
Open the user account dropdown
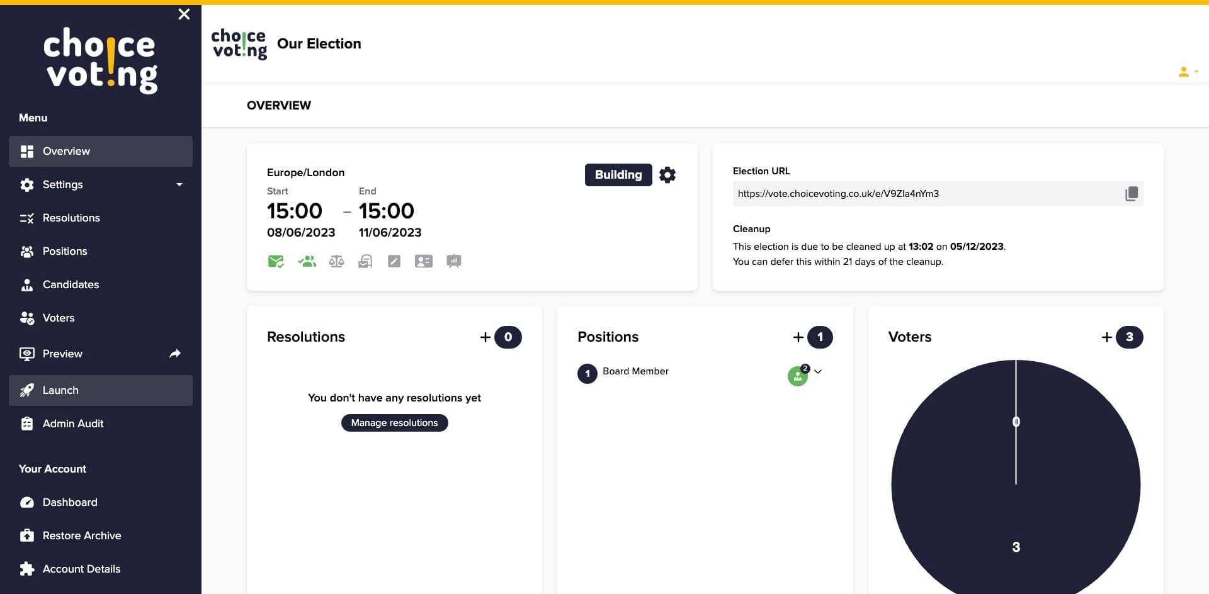[x=1188, y=72]
